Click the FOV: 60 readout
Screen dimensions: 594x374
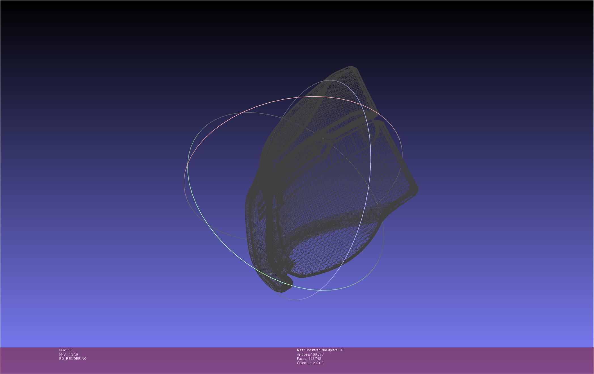point(65,350)
